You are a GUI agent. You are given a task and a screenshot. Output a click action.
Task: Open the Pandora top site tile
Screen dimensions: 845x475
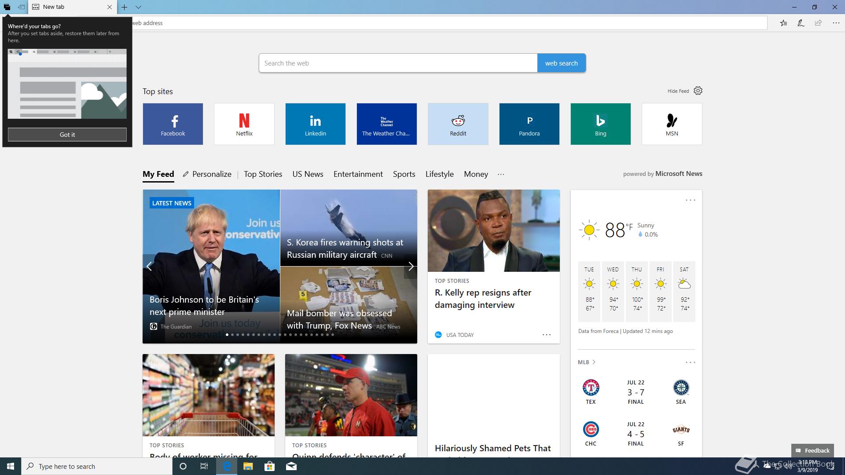(x=529, y=124)
